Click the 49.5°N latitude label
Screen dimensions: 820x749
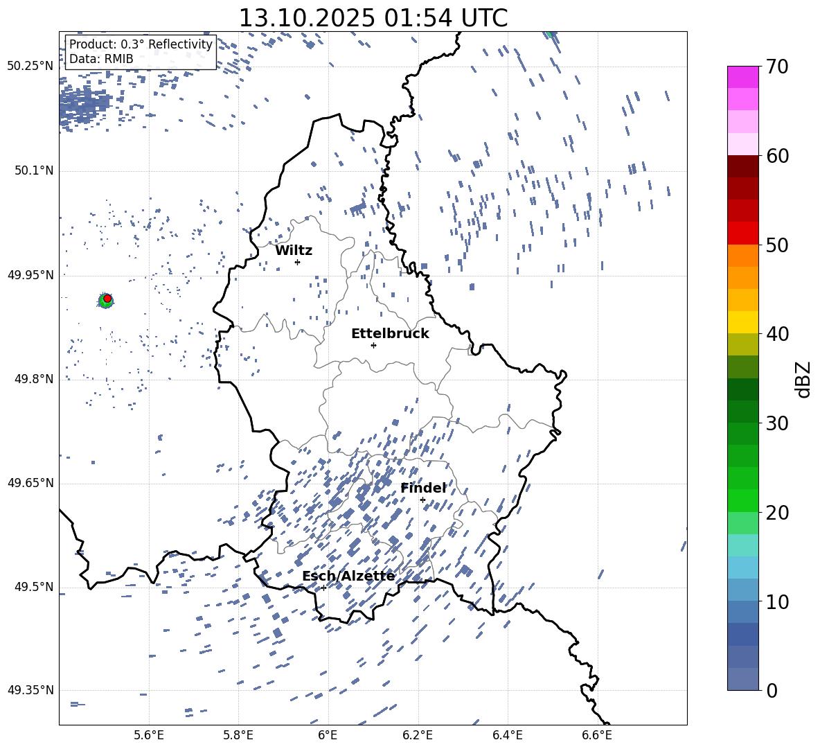[x=34, y=587]
